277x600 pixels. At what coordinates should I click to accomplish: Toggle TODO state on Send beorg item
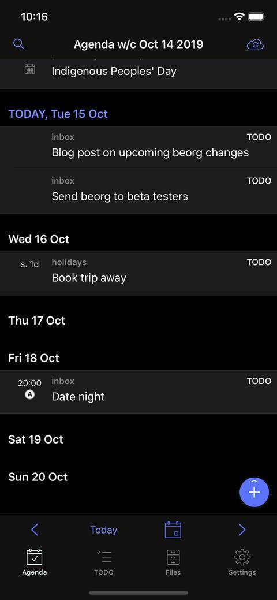(259, 181)
